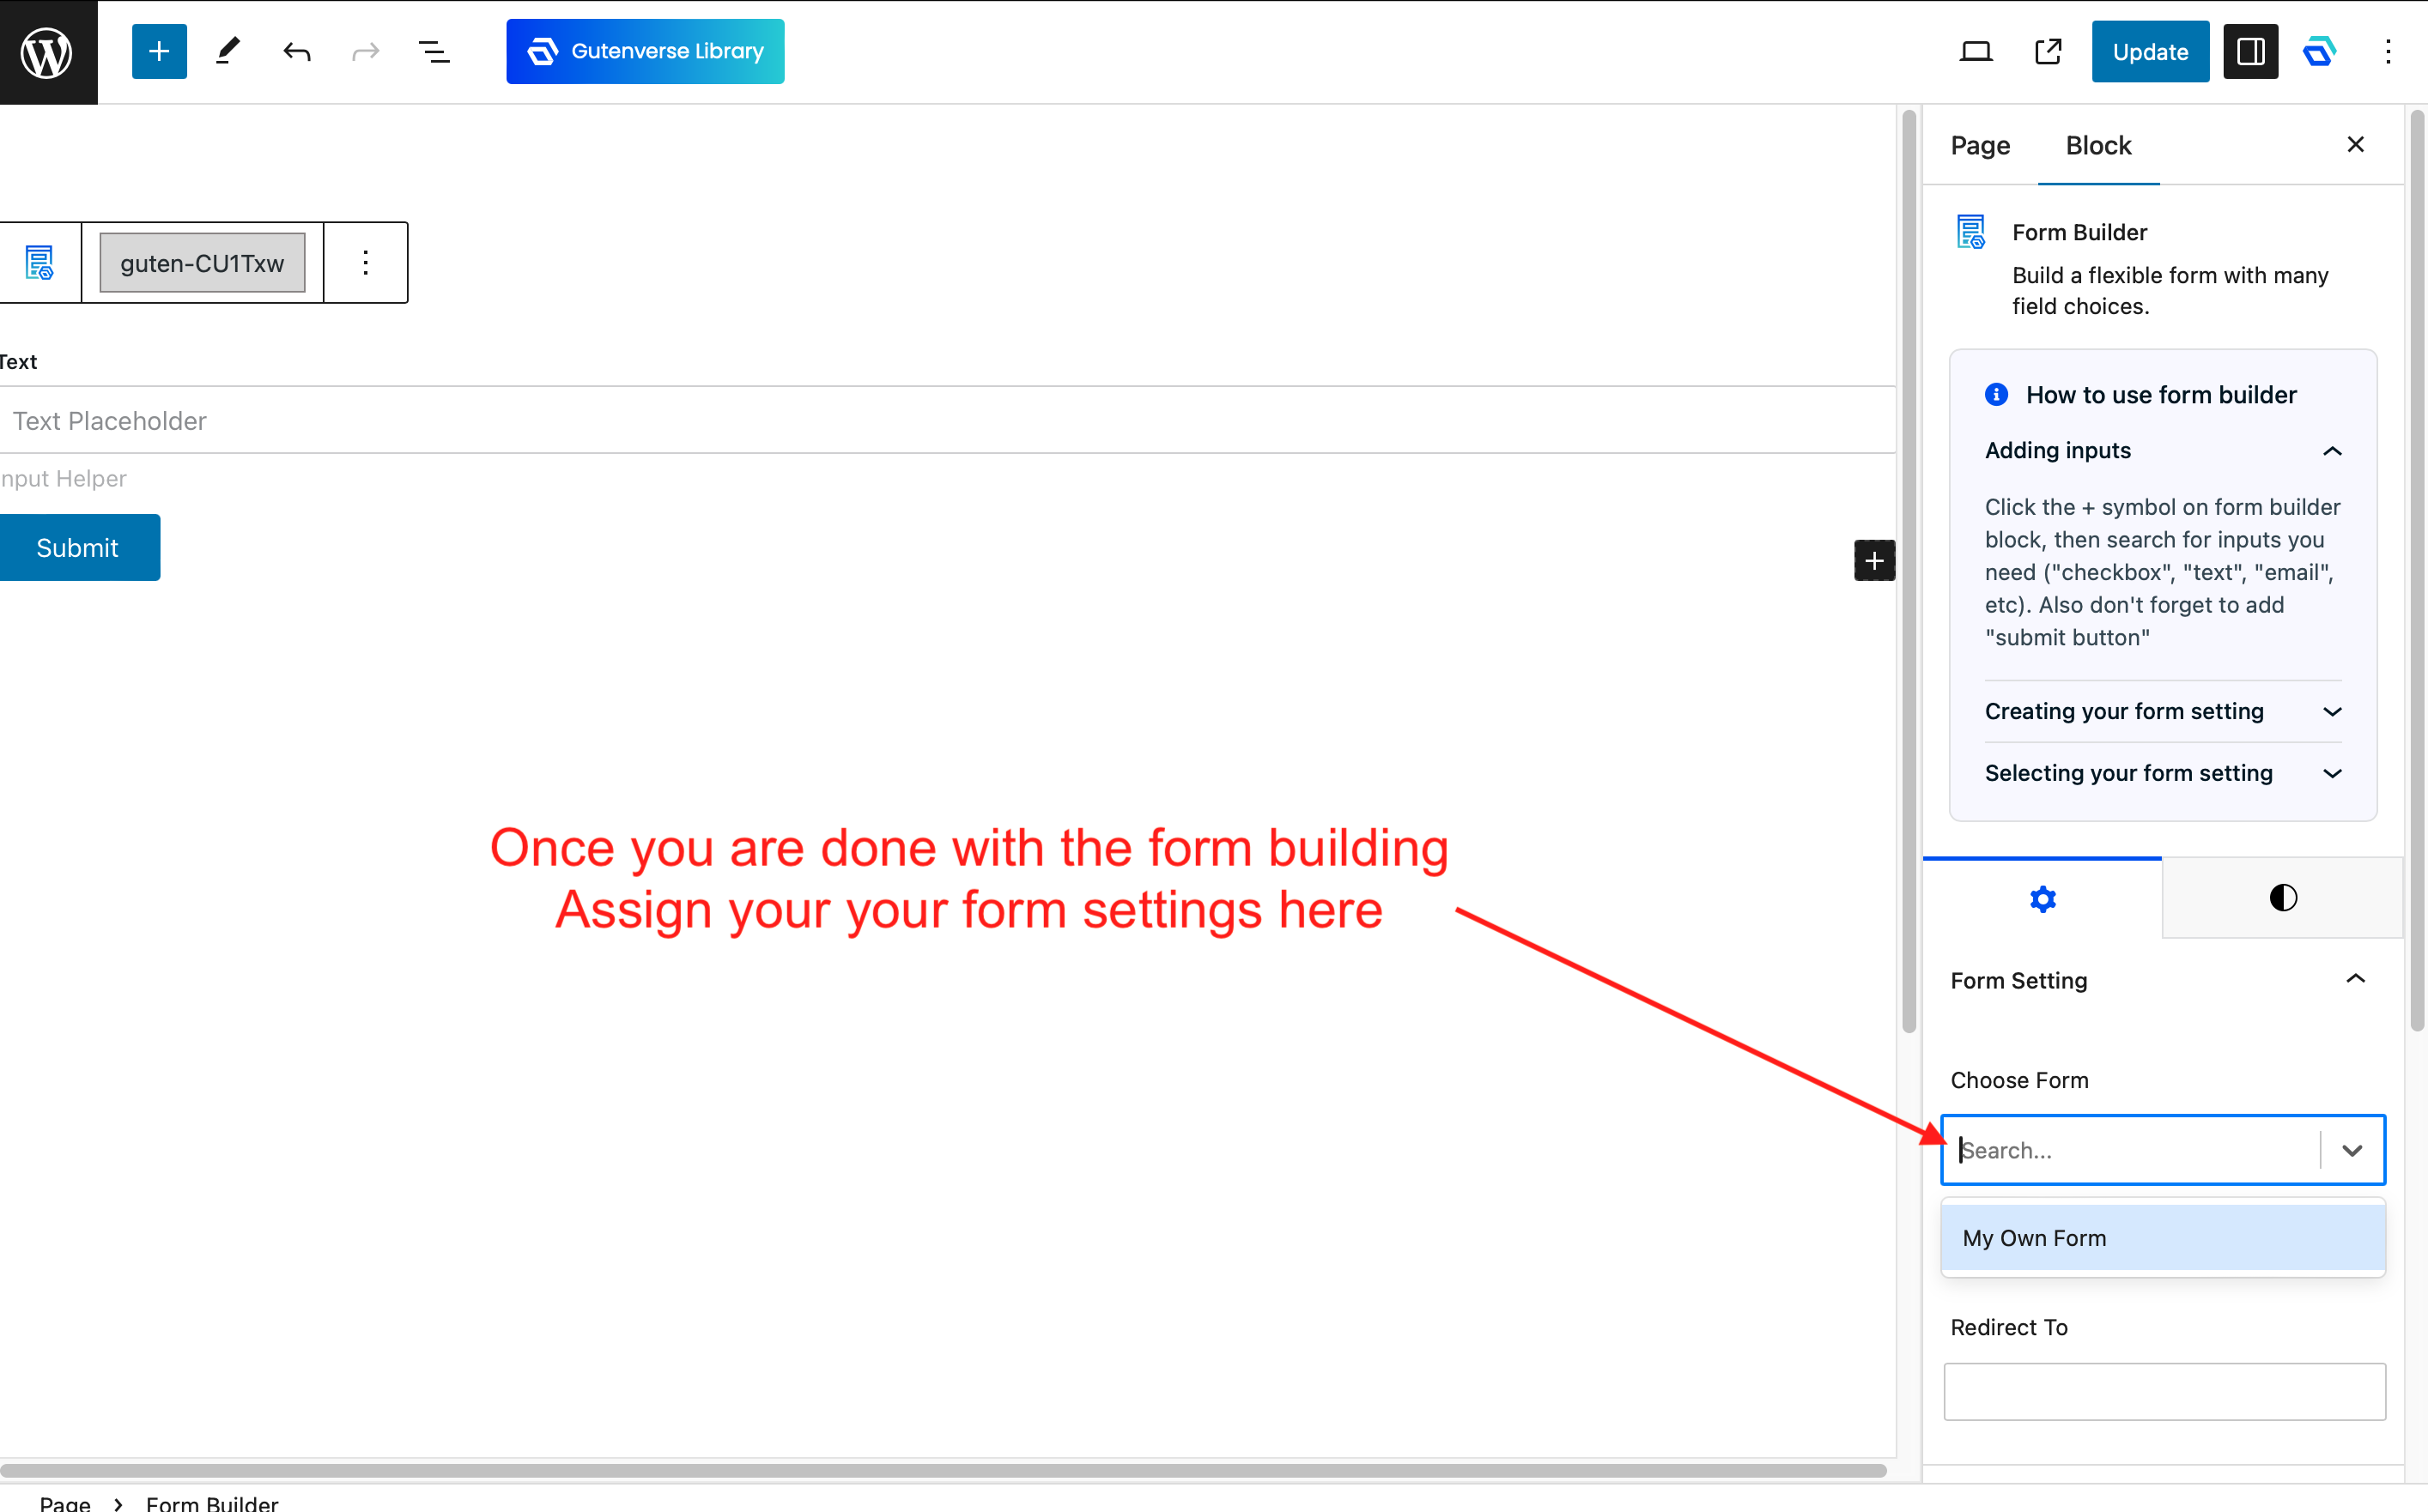Select the Tools pencil icon
2428x1512 pixels.
[228, 52]
